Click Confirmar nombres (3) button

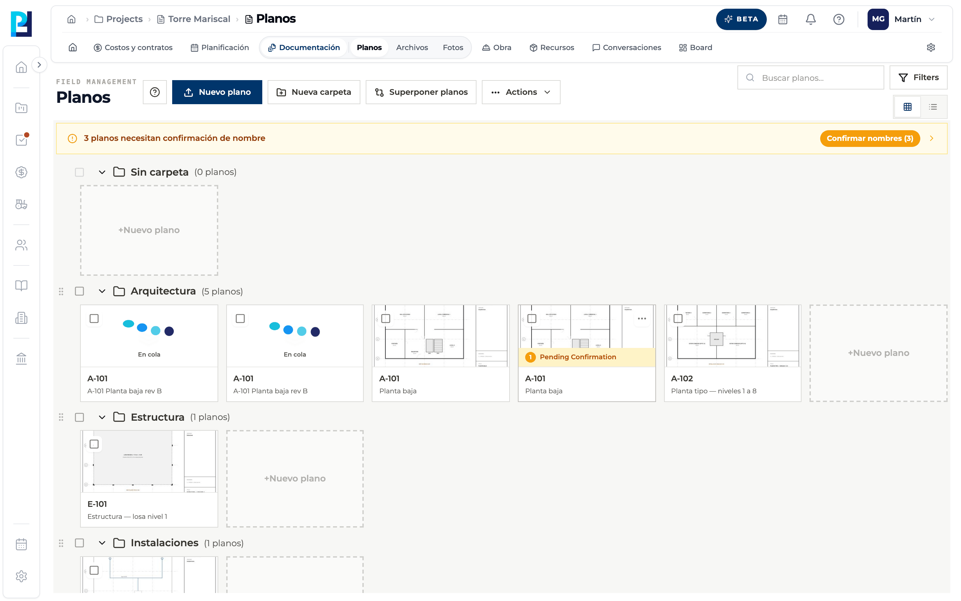coord(870,138)
